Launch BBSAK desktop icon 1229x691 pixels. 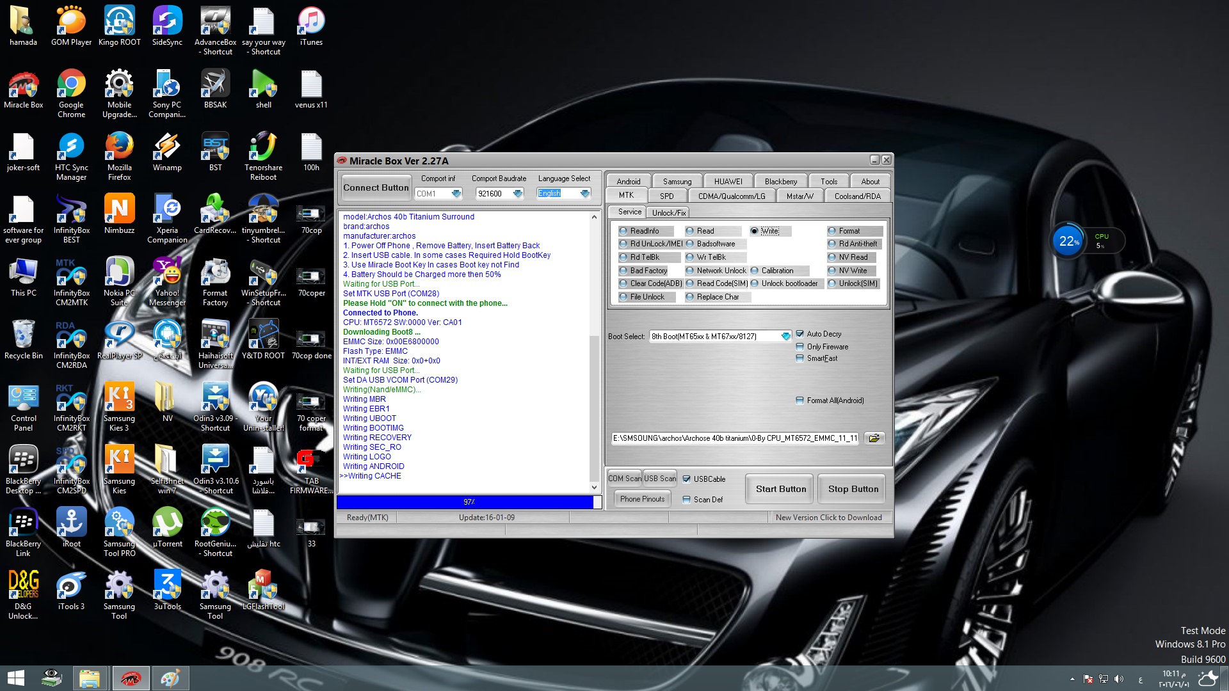pos(215,90)
